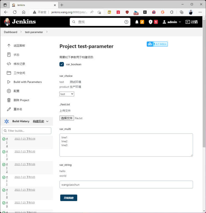Open the 配置 configure gear icon
Image resolution: width=206 pixels, height=213 pixels.
pos(9,91)
